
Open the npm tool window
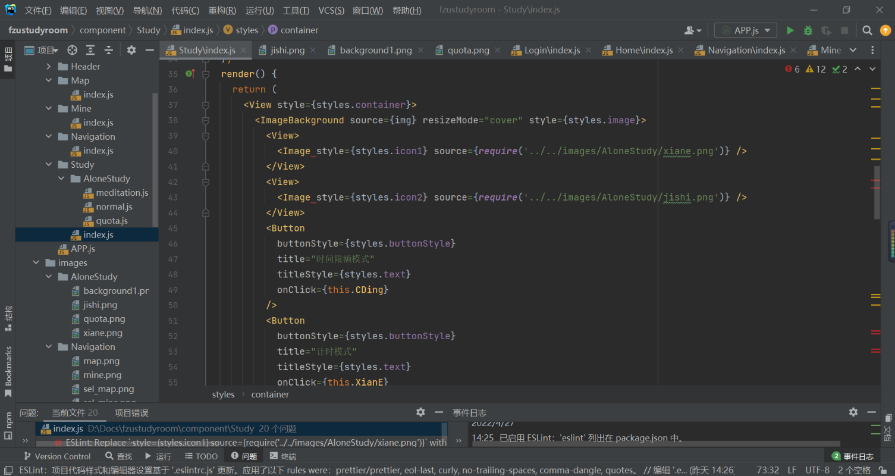tap(8, 425)
